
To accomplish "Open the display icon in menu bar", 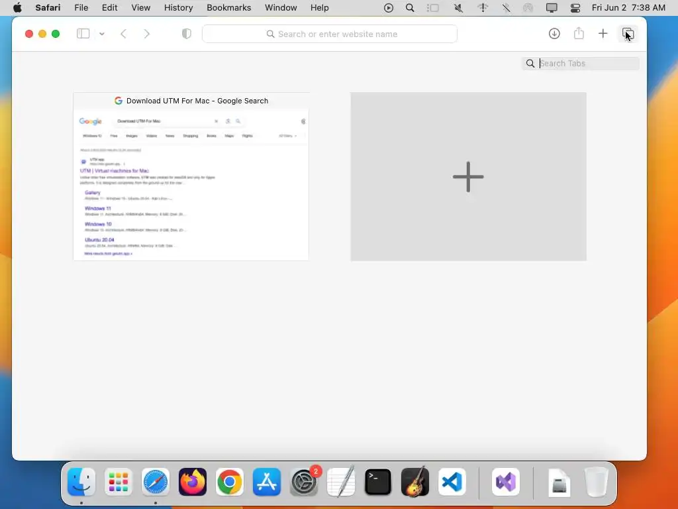I will 552,8.
